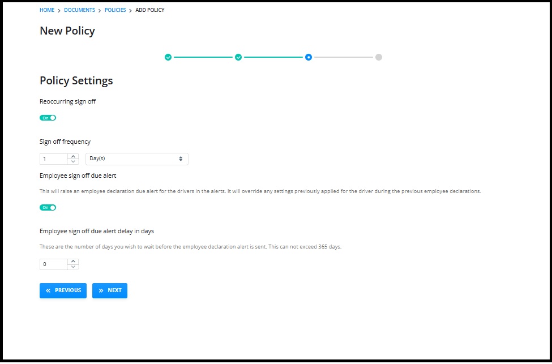
Task: Click the second completed step checkmark circle
Action: pyautogui.click(x=238, y=57)
